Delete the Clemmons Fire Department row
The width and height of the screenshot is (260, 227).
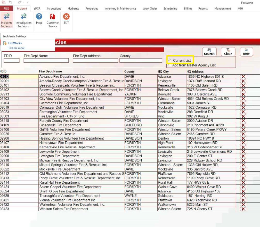[x=243, y=103]
